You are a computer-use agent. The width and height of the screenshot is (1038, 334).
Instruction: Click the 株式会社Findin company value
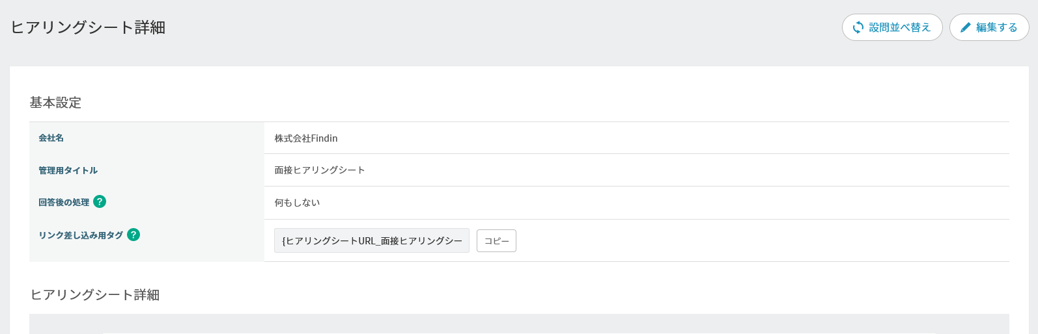point(306,138)
